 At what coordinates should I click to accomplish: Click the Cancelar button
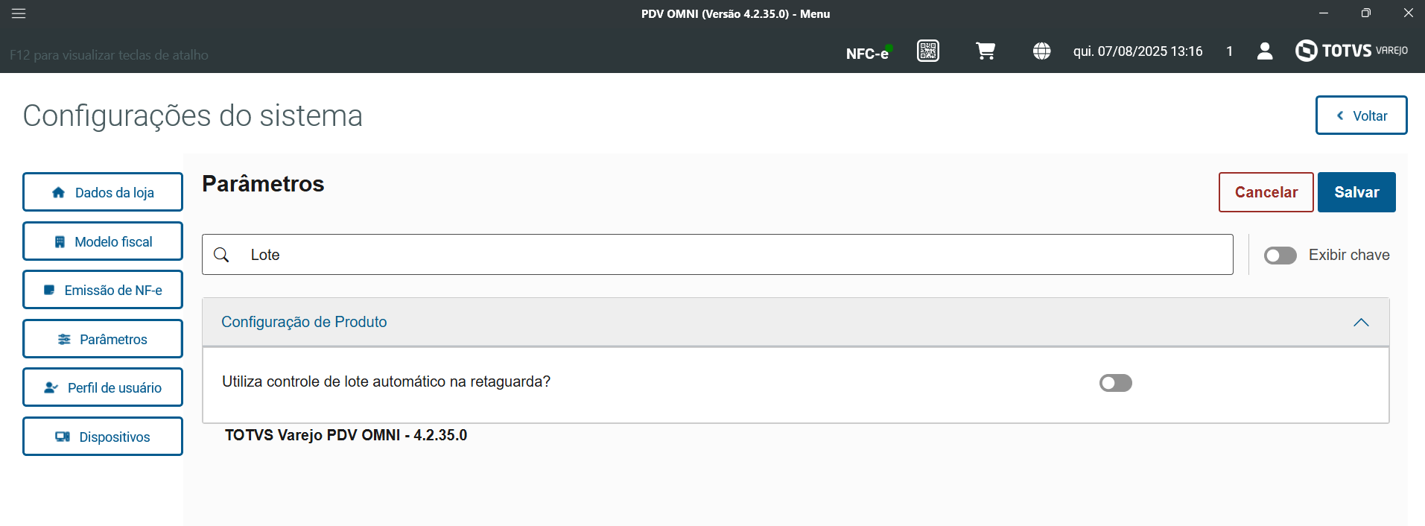(1266, 192)
